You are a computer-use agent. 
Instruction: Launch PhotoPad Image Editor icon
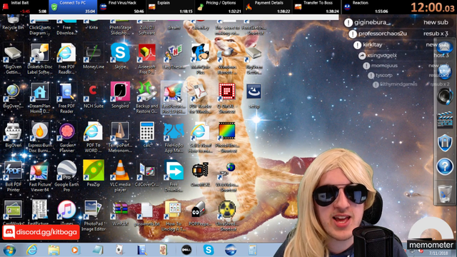click(94, 216)
